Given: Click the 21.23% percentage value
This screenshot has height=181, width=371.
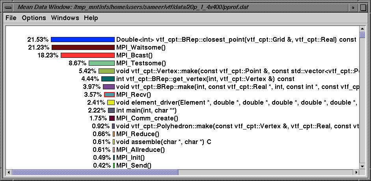Looking at the screenshot, I should pyautogui.click(x=39, y=48).
